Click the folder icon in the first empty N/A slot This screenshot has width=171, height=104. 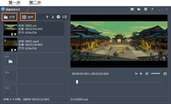[10, 61]
